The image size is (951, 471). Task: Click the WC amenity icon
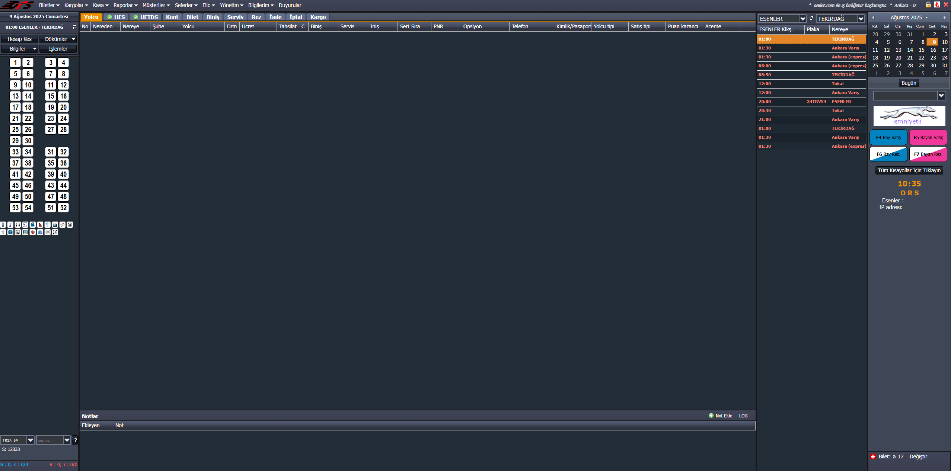[x=25, y=225]
